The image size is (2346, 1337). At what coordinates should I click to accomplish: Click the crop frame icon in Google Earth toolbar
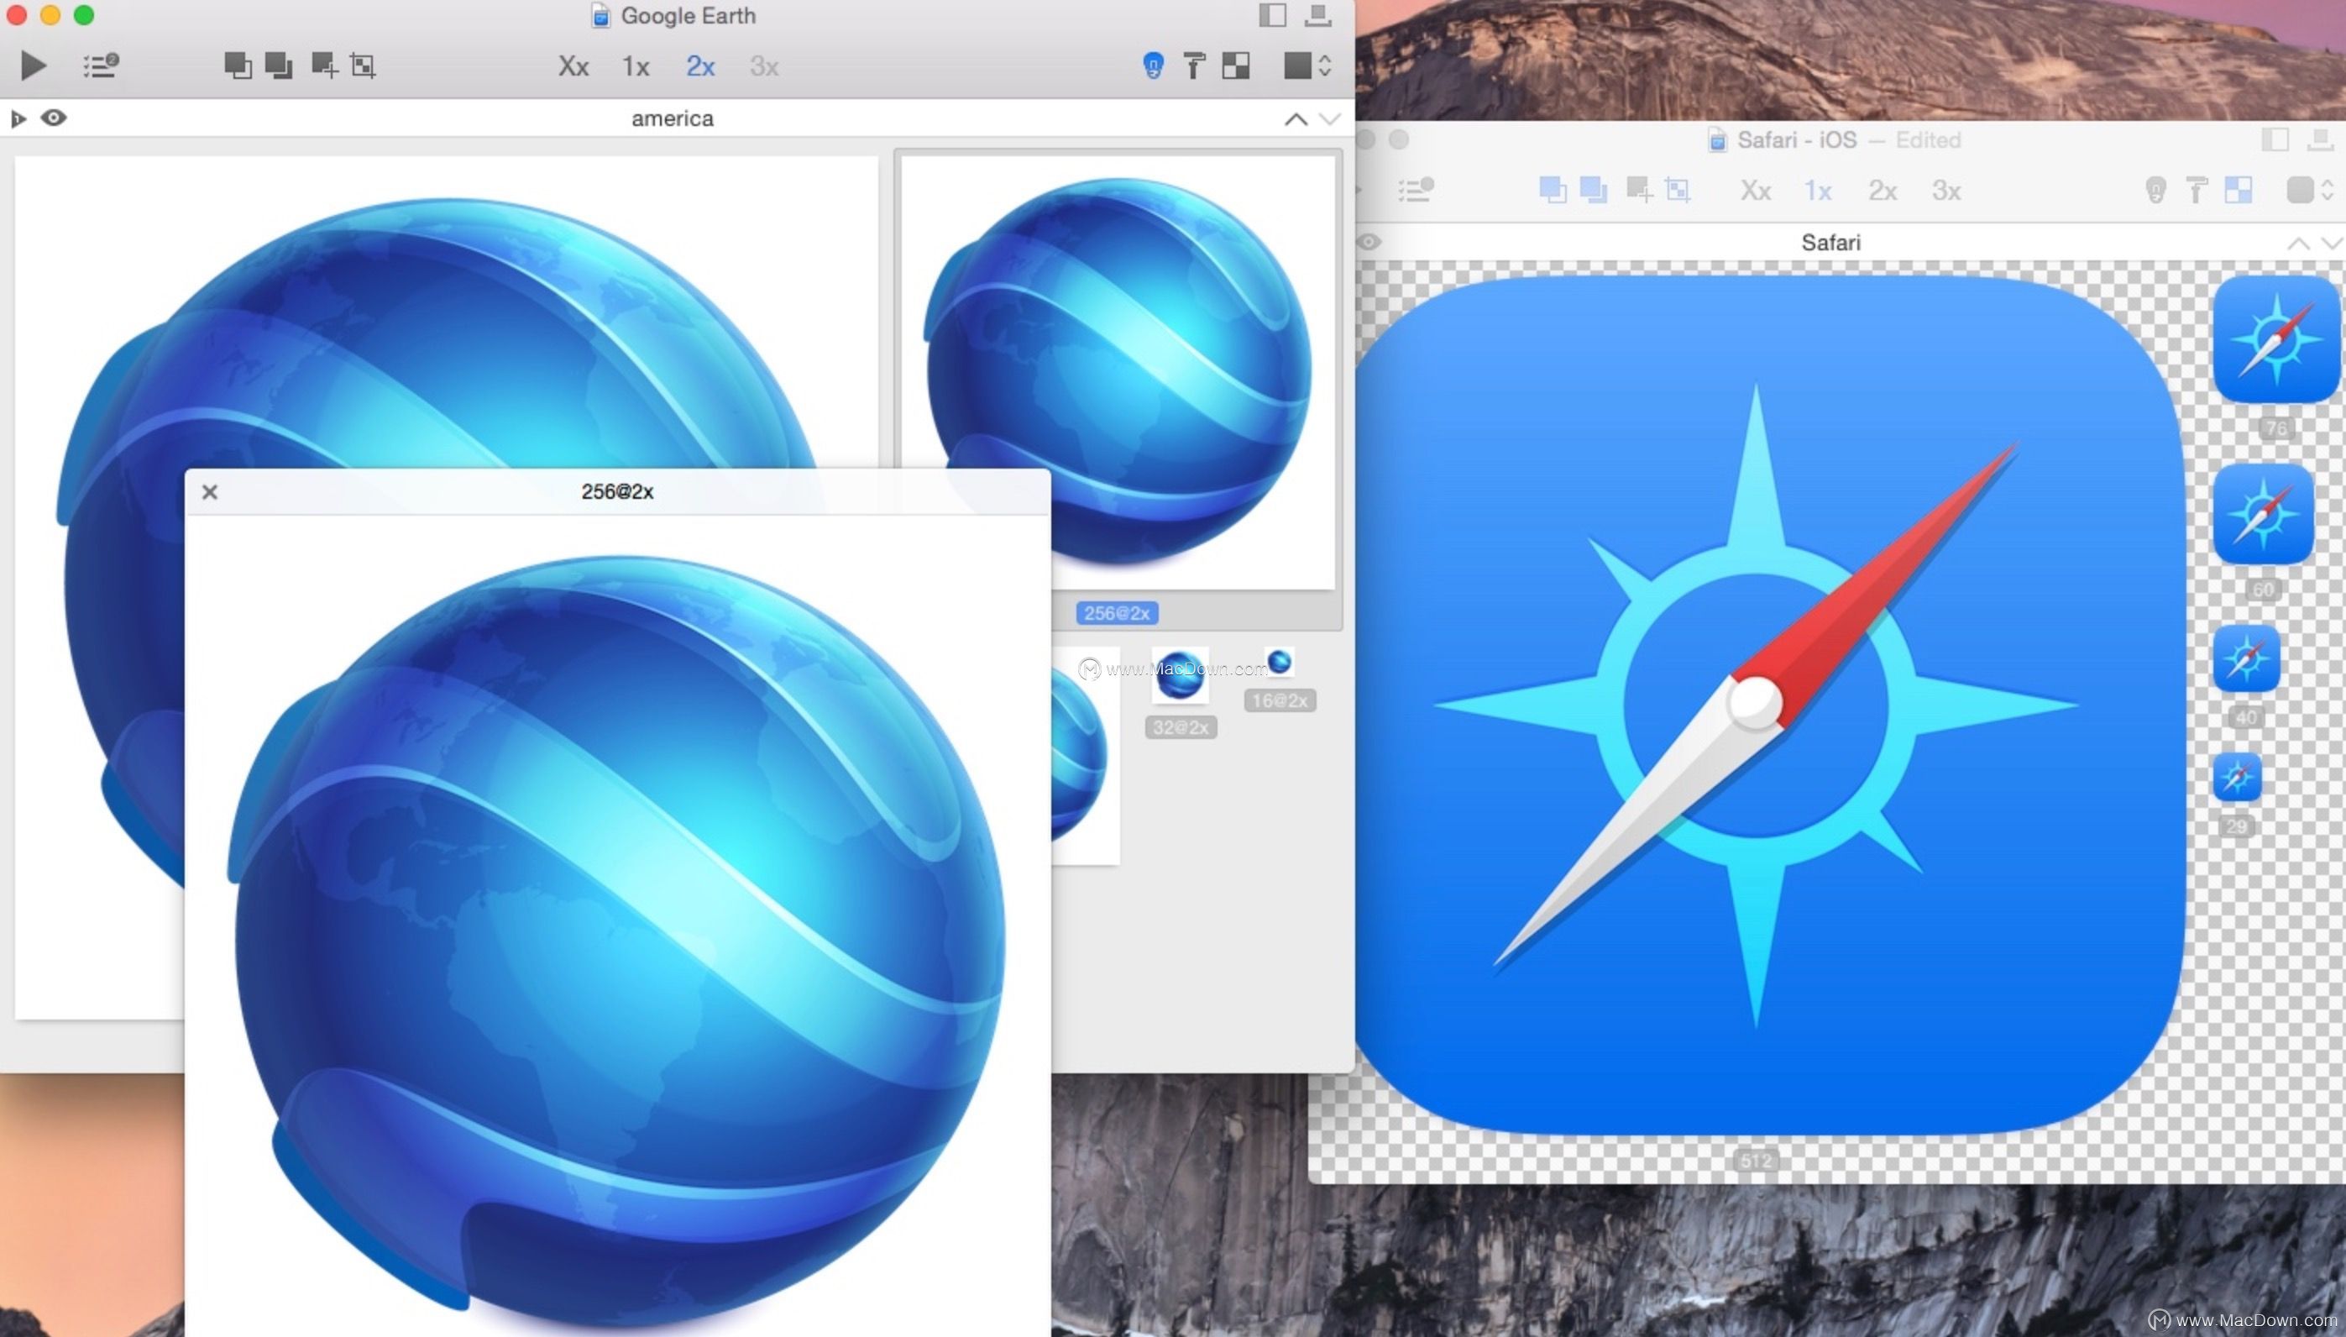[x=364, y=66]
